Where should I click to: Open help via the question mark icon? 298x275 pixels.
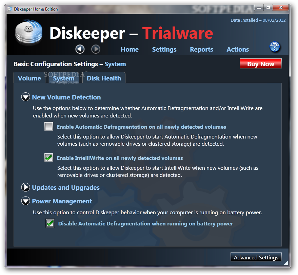pos(275,47)
